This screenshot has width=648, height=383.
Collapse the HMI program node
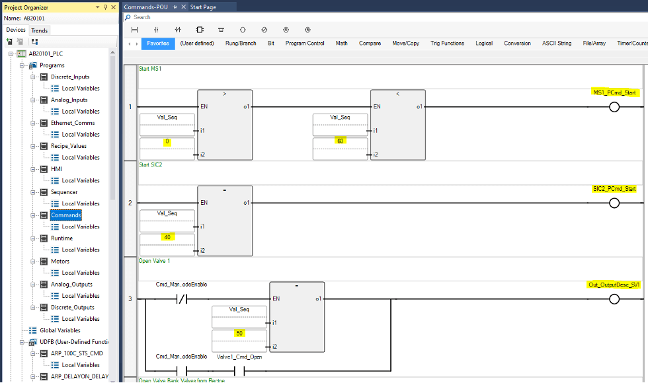tap(32, 169)
